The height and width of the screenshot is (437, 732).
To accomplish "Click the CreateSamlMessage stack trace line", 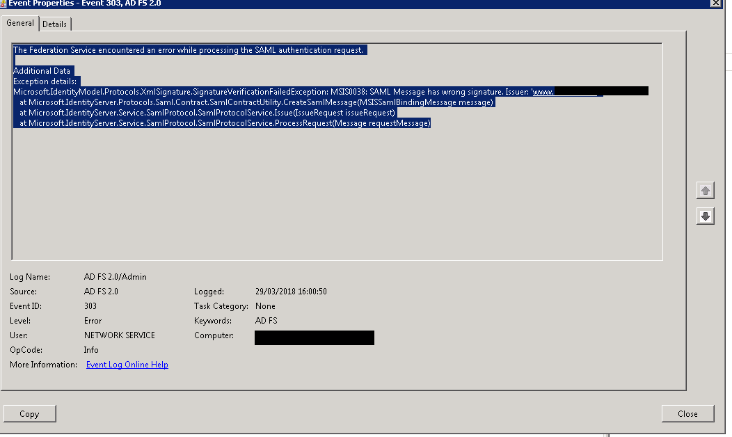I will [x=256, y=102].
